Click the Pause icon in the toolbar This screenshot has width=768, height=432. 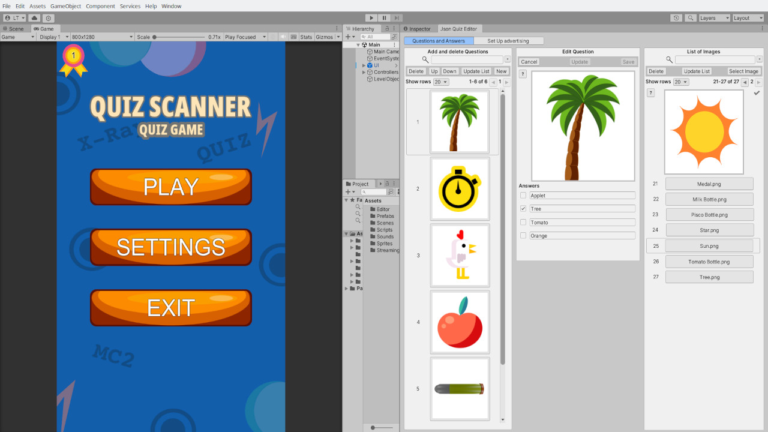point(384,17)
